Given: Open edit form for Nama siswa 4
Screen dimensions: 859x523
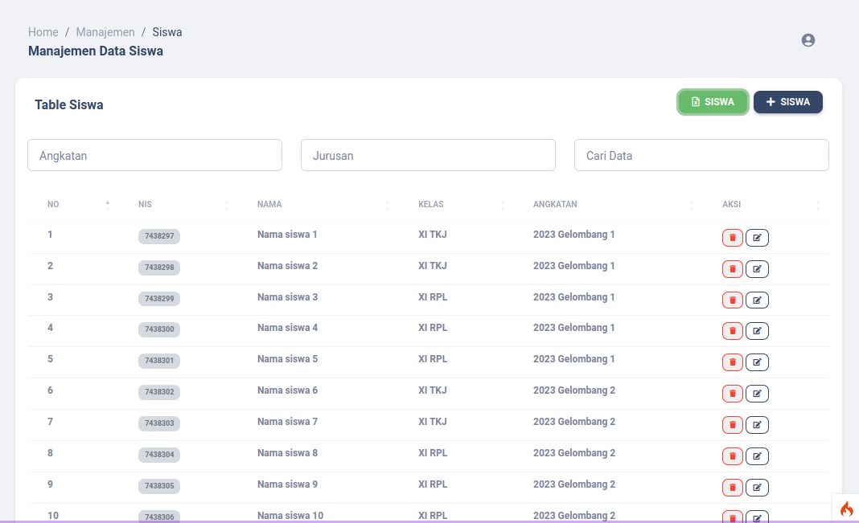Looking at the screenshot, I should pos(757,331).
